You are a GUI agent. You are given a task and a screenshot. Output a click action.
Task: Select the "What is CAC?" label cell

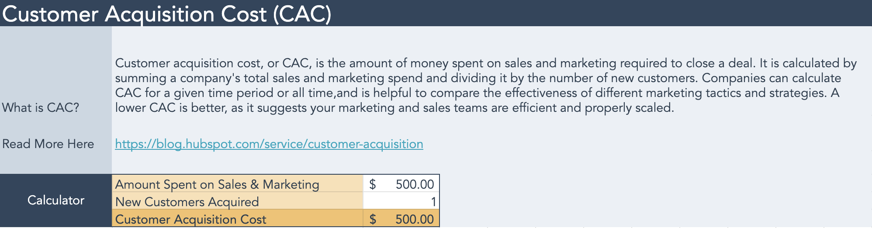coord(41,107)
